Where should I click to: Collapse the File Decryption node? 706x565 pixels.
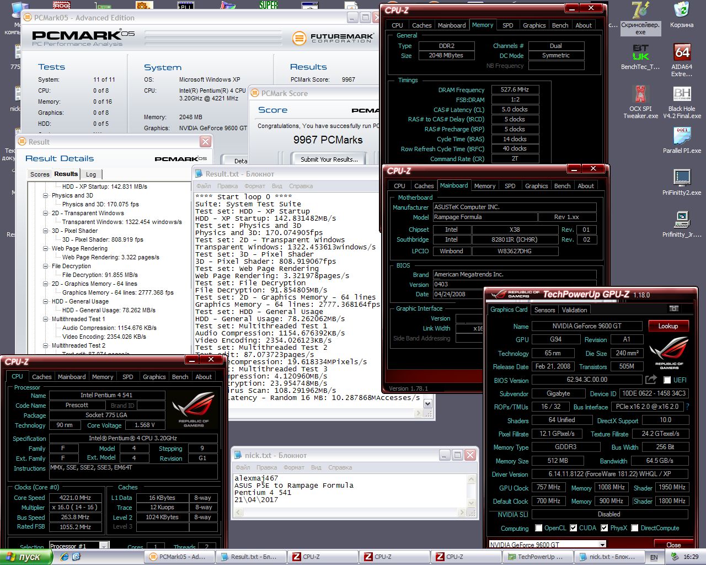(x=46, y=266)
